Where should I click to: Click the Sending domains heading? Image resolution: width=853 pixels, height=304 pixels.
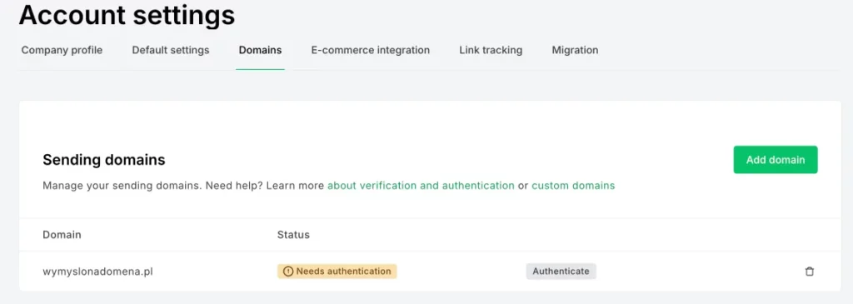(x=104, y=160)
